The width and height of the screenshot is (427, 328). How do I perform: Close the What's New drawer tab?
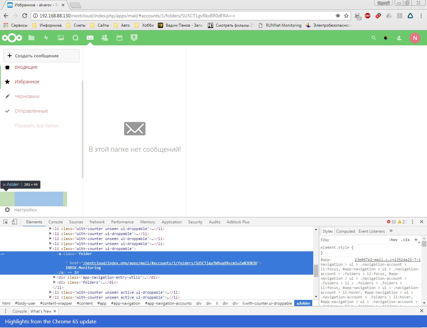(55, 311)
